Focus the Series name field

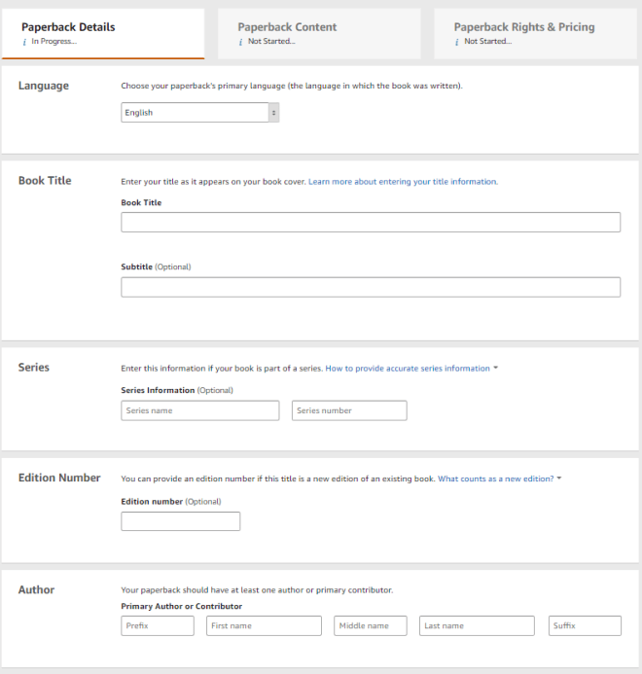click(199, 410)
